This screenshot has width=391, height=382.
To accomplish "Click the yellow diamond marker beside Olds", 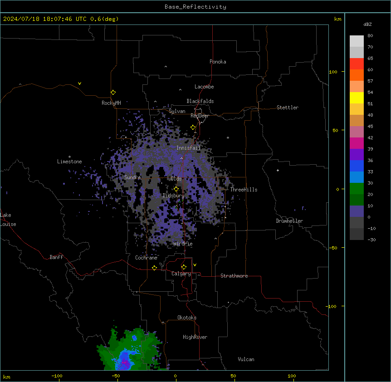I will [x=176, y=189].
